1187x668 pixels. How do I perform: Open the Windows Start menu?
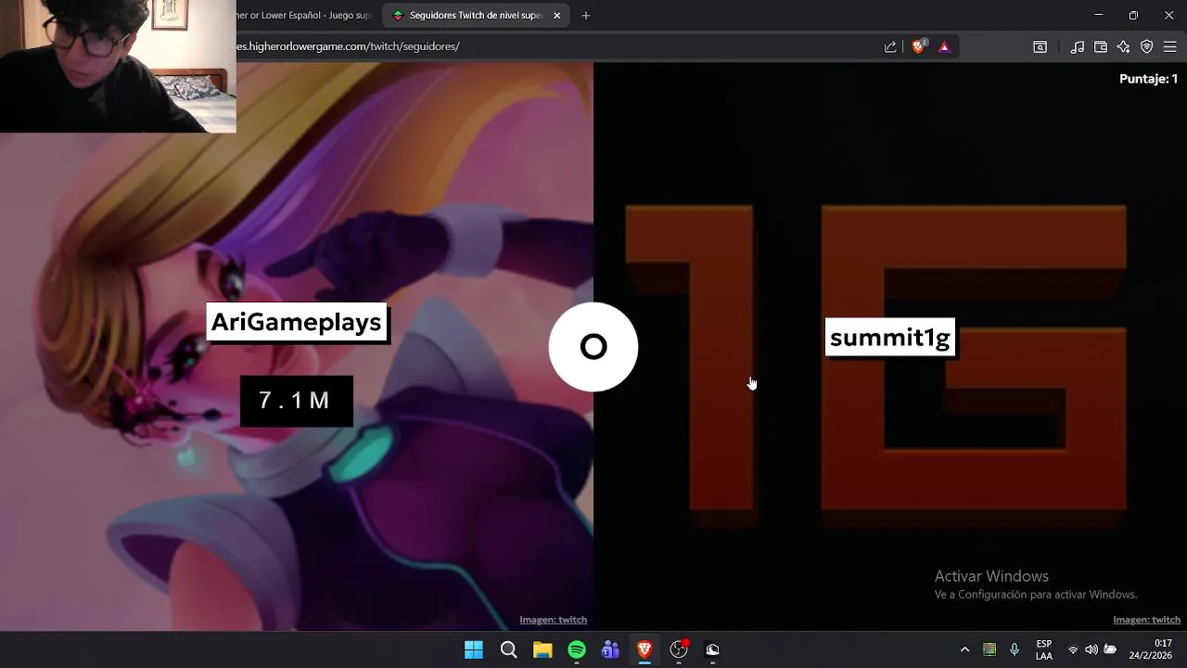pos(474,649)
